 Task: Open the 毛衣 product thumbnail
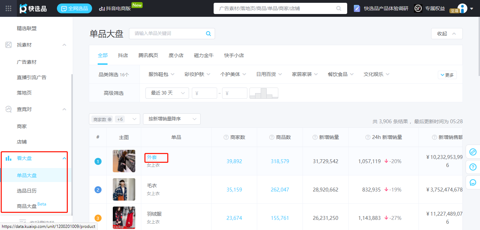(124, 189)
